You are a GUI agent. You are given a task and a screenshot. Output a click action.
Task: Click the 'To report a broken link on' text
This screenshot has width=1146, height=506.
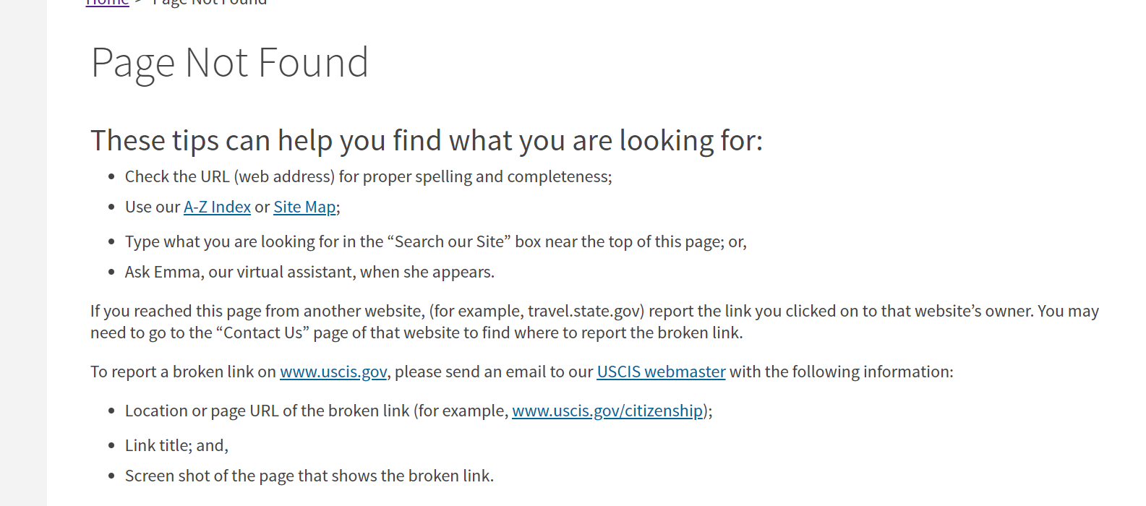183,372
